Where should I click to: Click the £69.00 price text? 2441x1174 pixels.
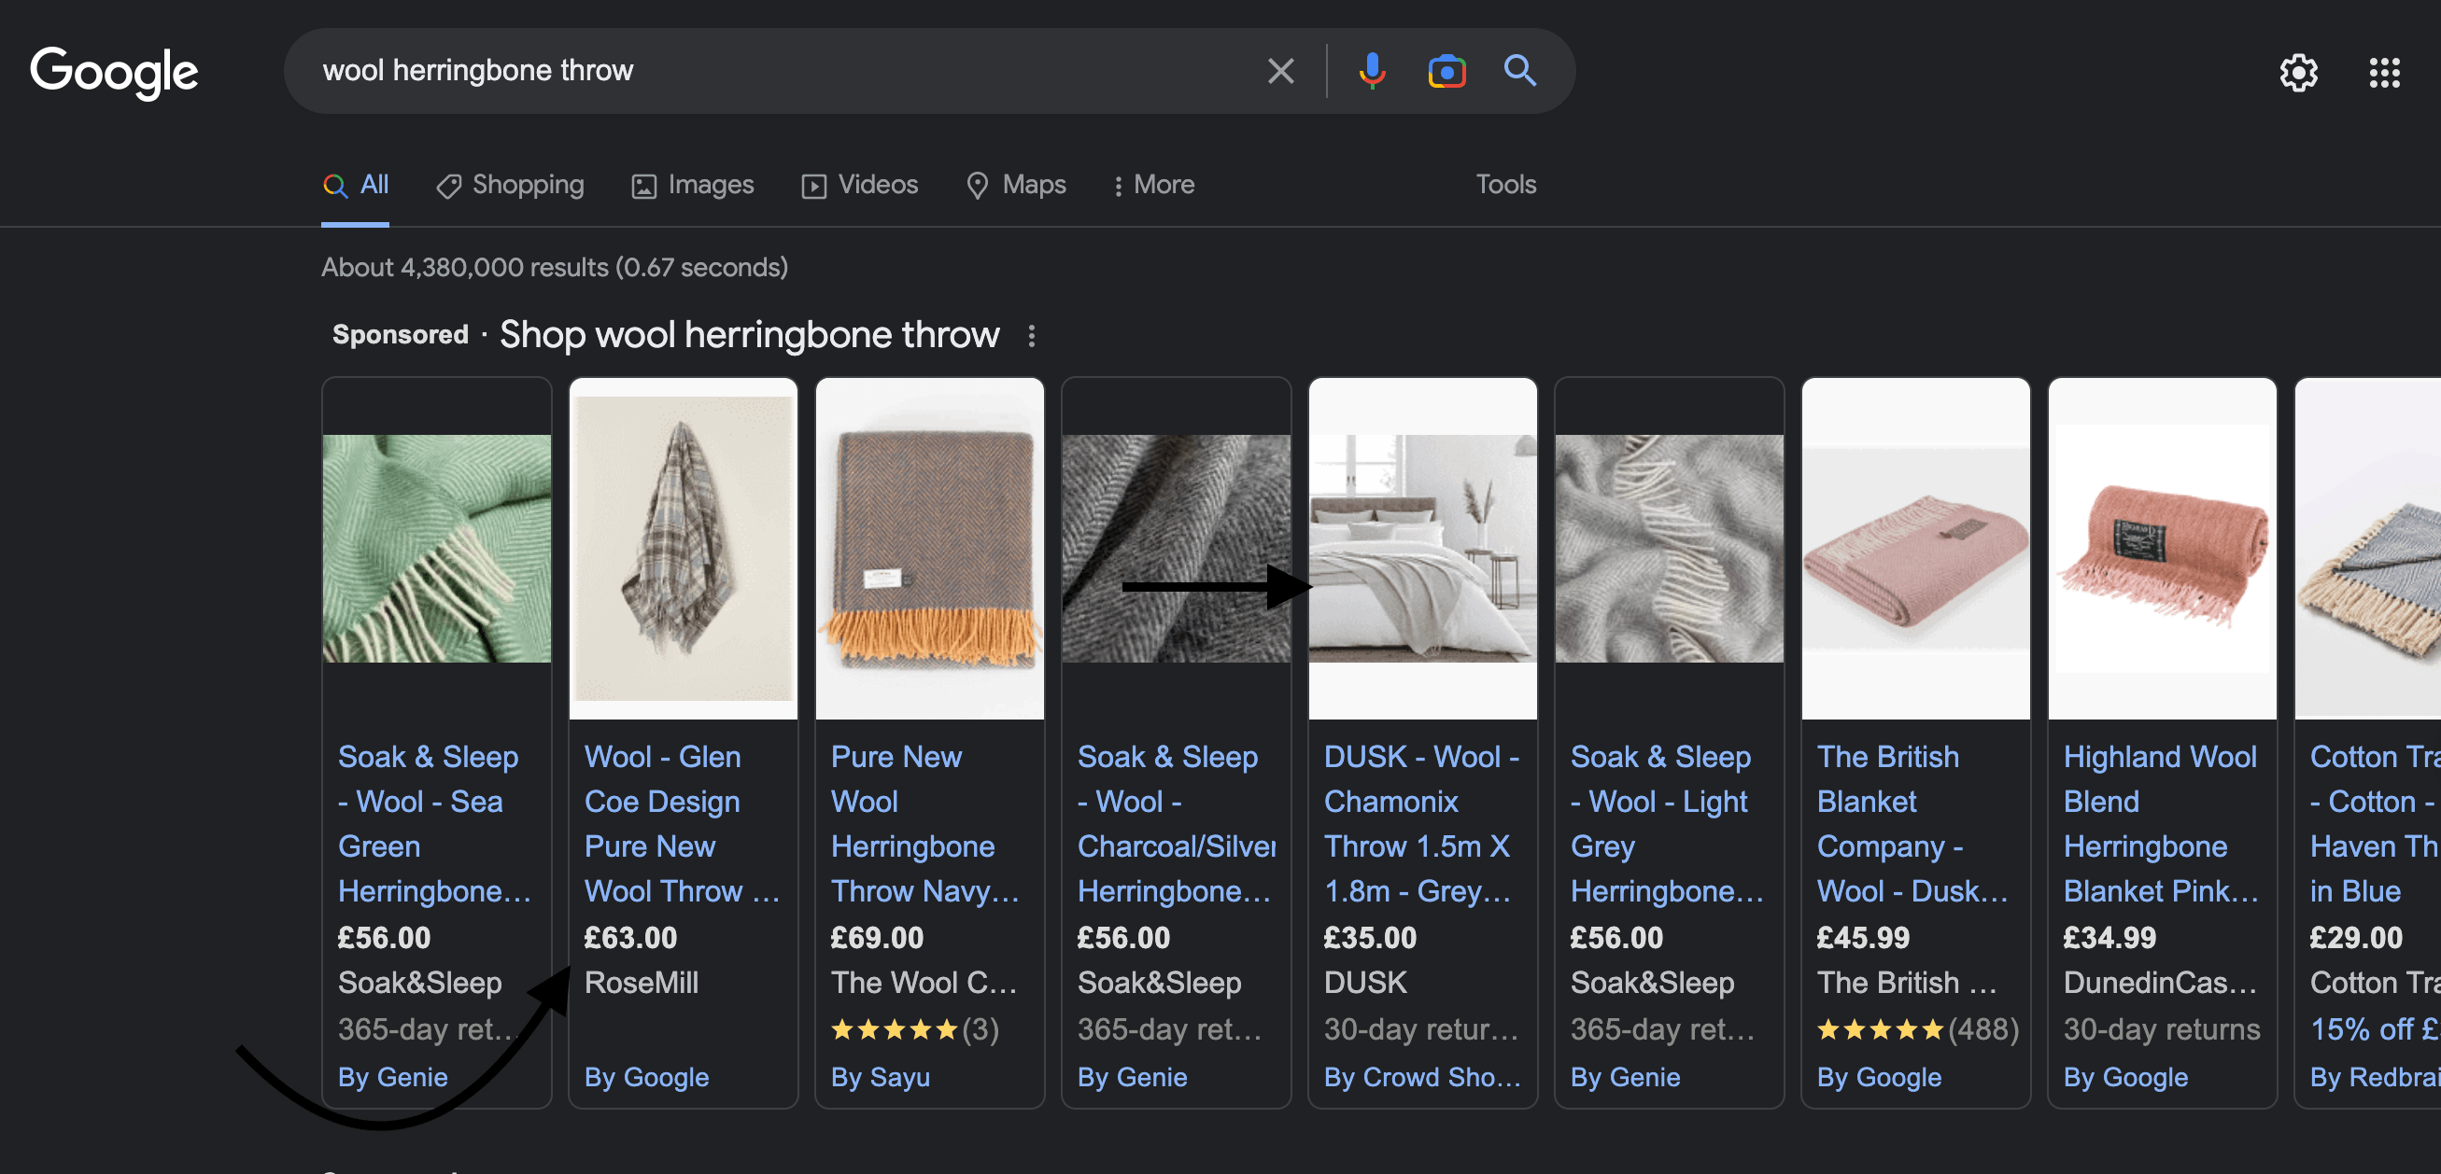pos(877,937)
